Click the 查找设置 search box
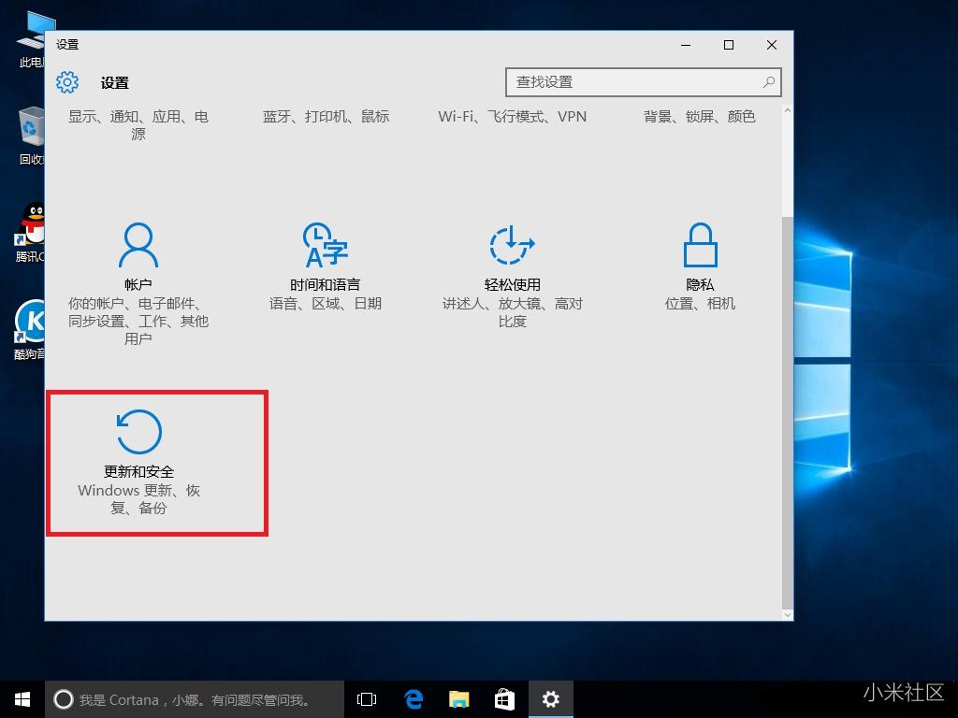Viewport: 958px width, 718px height. (644, 82)
